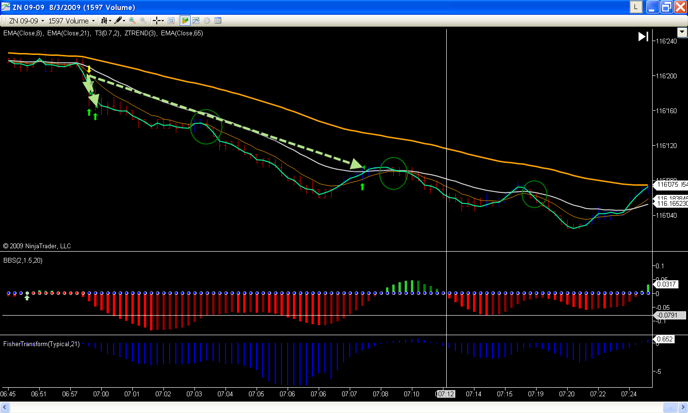Click the 07:15 time axis label
Viewport: 688px width, 413px height.
pos(505,394)
